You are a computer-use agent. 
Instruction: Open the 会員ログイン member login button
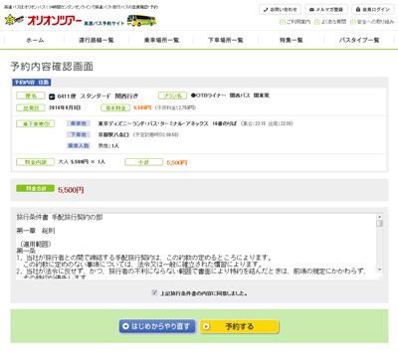click(x=373, y=10)
